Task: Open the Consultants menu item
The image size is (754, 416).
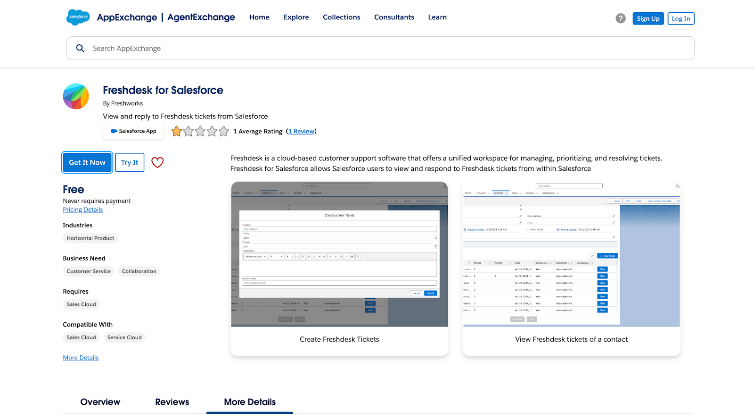Action: [394, 17]
